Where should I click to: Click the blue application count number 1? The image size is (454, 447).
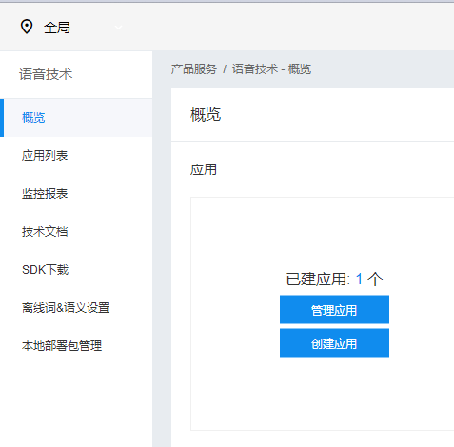(x=359, y=280)
